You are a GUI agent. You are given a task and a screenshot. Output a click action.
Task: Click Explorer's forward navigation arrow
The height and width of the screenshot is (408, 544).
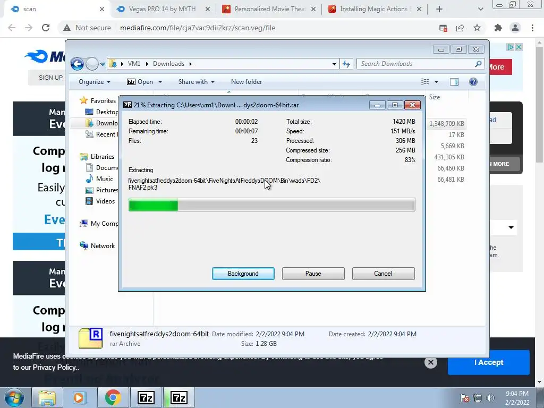[x=92, y=64]
